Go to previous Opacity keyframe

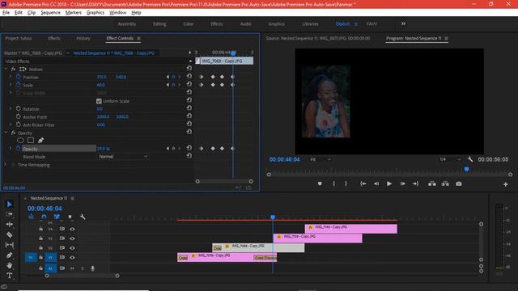[x=168, y=149]
